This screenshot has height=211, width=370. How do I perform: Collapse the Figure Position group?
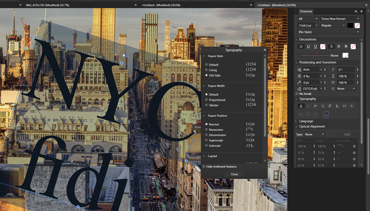click(x=204, y=115)
